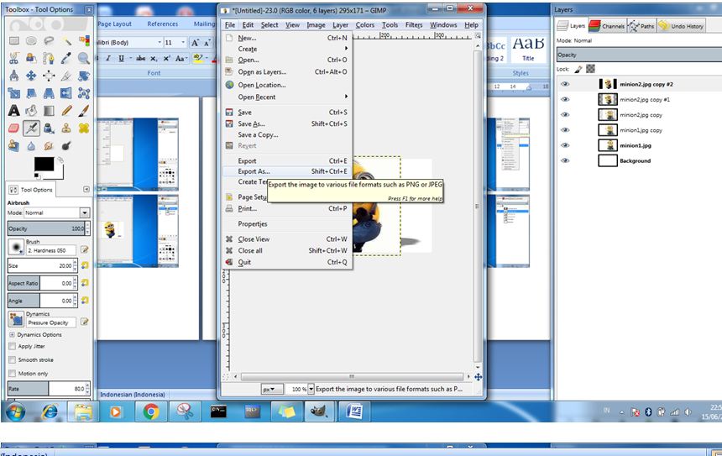Select the Scissors Select tool
722x456 pixels.
click(x=14, y=59)
